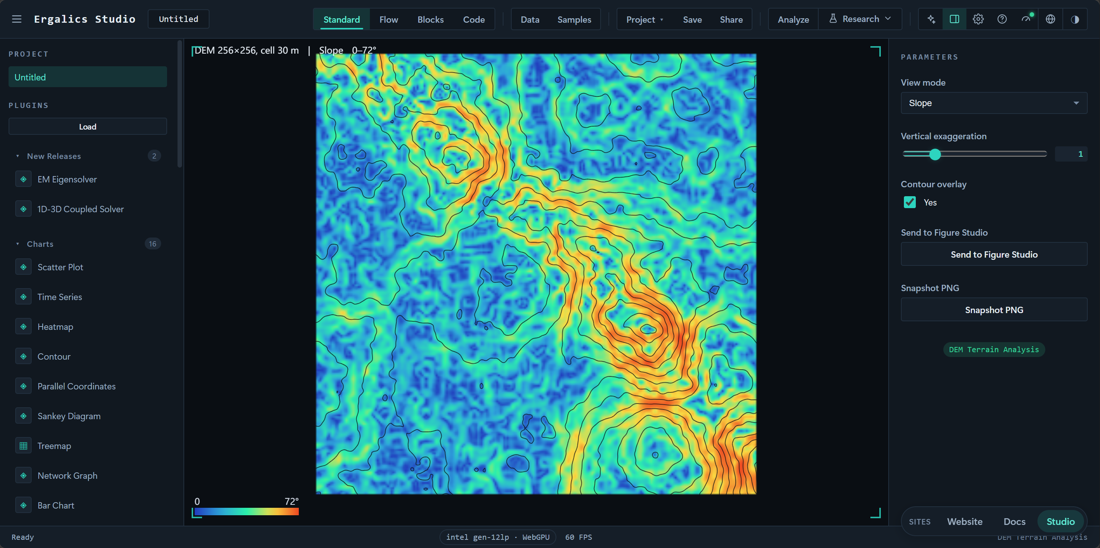Toggle the side panel layout icon

pyautogui.click(x=954, y=19)
